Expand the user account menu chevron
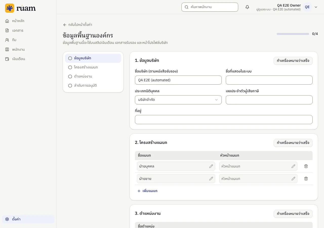The height and width of the screenshot is (228, 324). point(316,7)
